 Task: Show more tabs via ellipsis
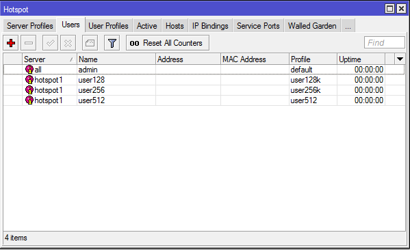(348, 26)
